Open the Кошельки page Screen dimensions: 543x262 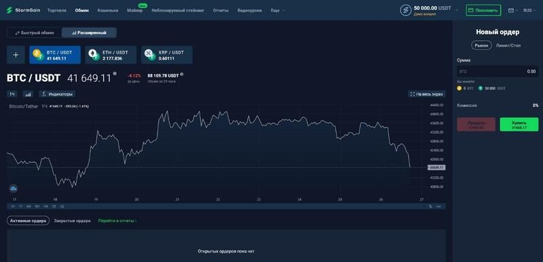(x=108, y=10)
